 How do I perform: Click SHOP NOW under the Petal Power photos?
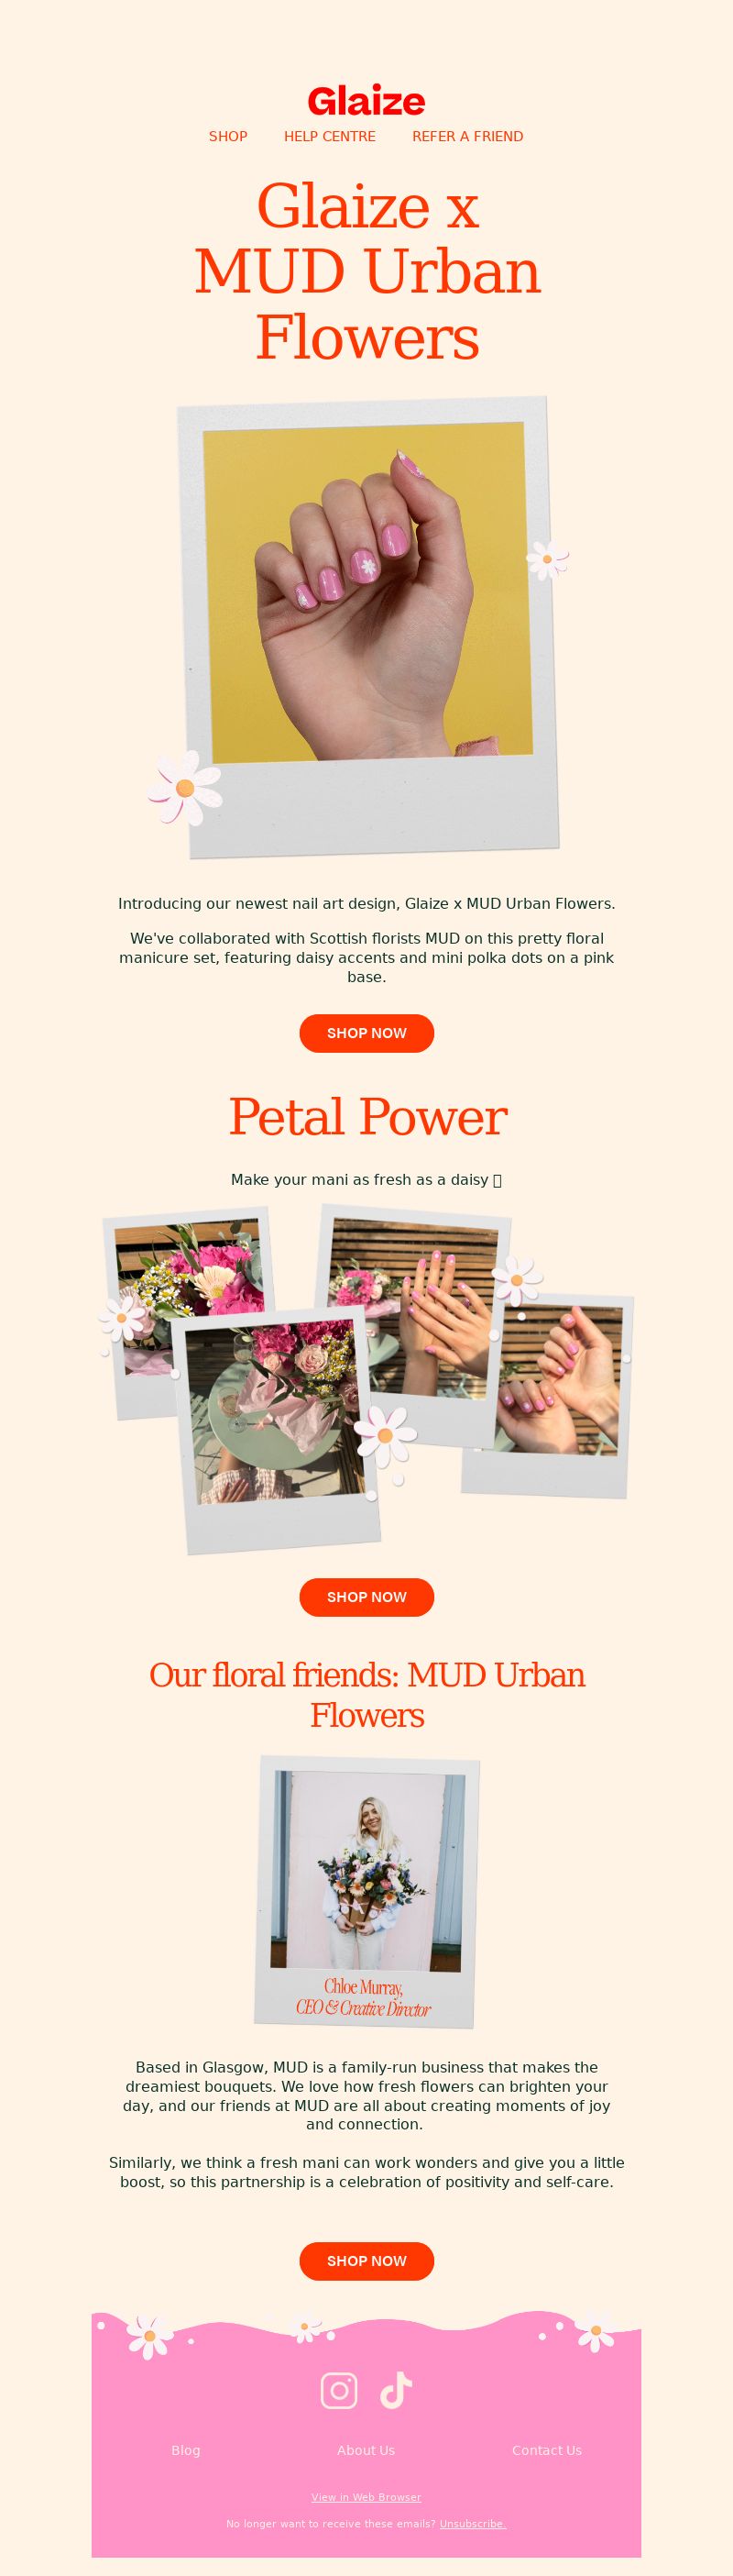[x=366, y=1597]
